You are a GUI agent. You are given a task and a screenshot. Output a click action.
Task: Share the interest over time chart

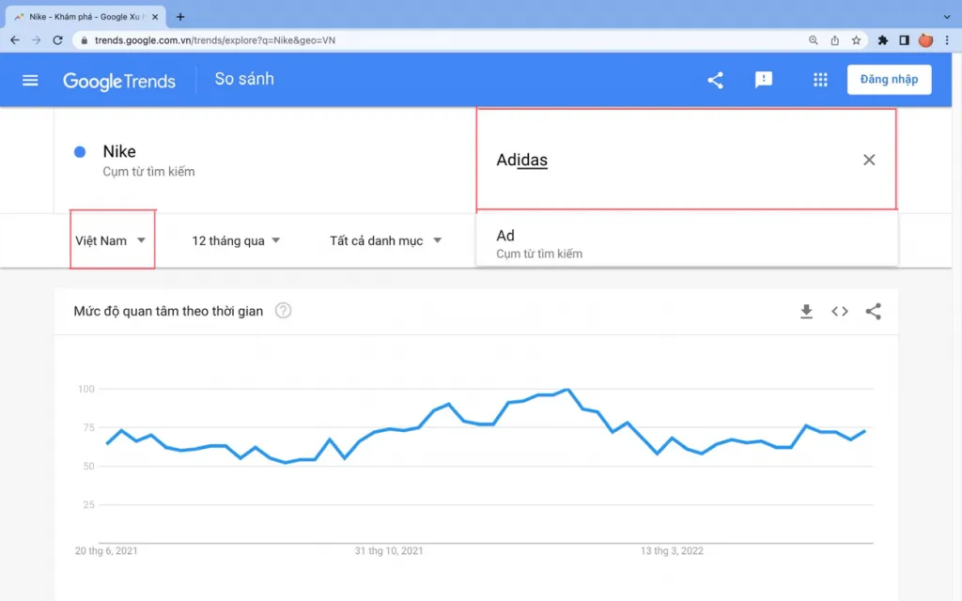pos(873,312)
